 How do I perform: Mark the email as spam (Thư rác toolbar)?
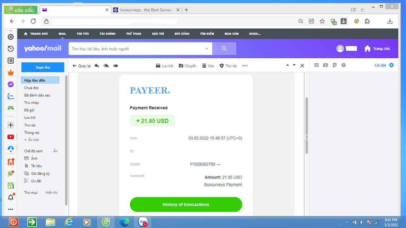pos(228,66)
